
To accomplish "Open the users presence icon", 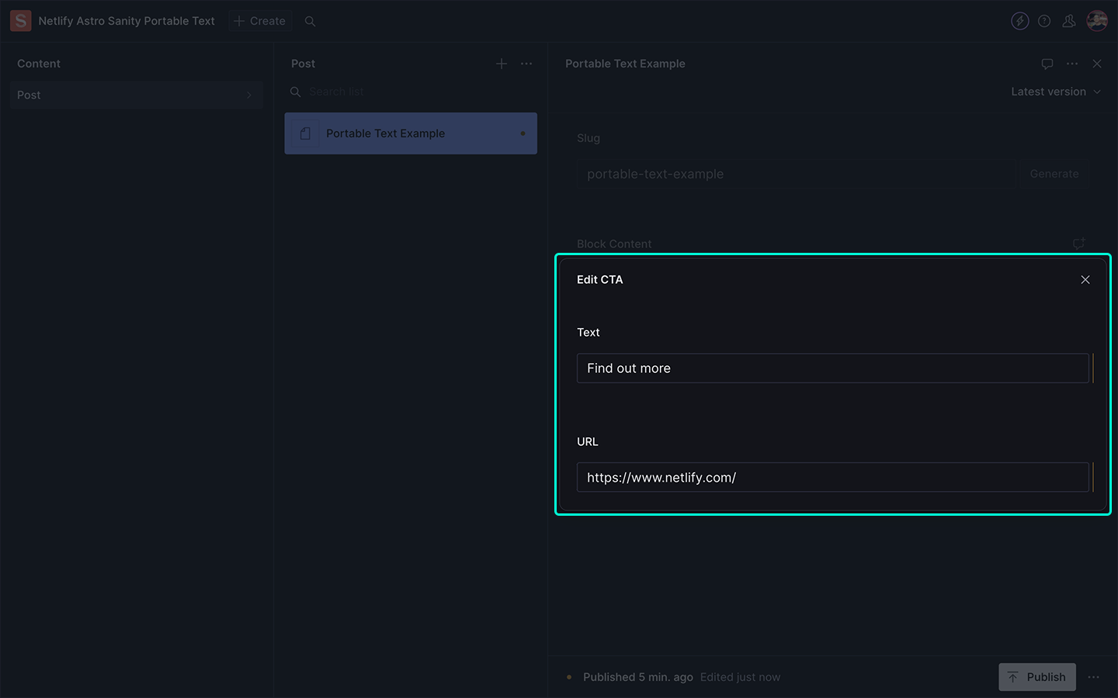I will pos(1069,21).
